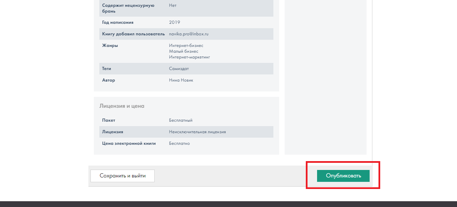Click the Год написания row label
This screenshot has height=207, width=457.
118,22
